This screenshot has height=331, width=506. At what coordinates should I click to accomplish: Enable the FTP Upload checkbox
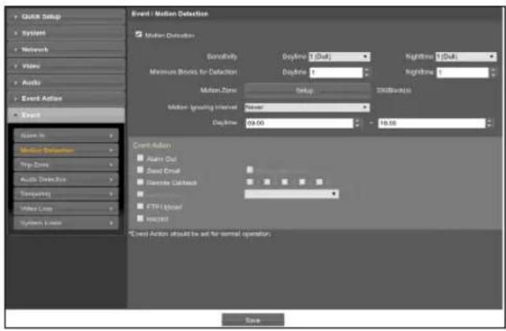click(140, 206)
